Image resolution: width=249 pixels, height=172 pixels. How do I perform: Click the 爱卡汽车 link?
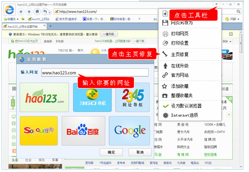(x=183, y=132)
